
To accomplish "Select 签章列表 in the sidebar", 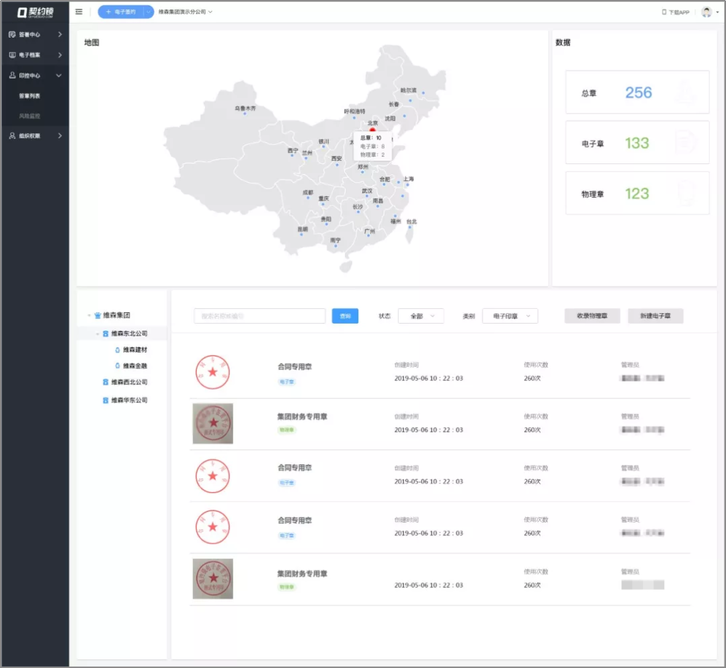I will tap(30, 96).
